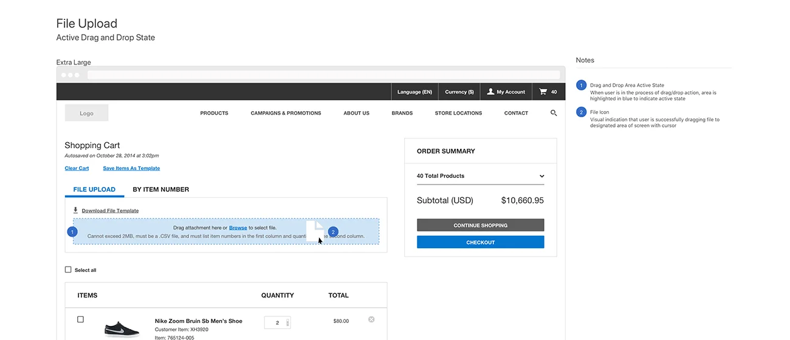Click the $80.00 item total
790x340 pixels.
[x=341, y=321]
